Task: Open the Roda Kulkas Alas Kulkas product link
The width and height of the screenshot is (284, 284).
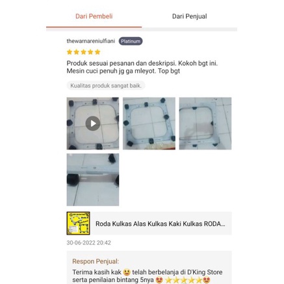Action: tap(160, 224)
